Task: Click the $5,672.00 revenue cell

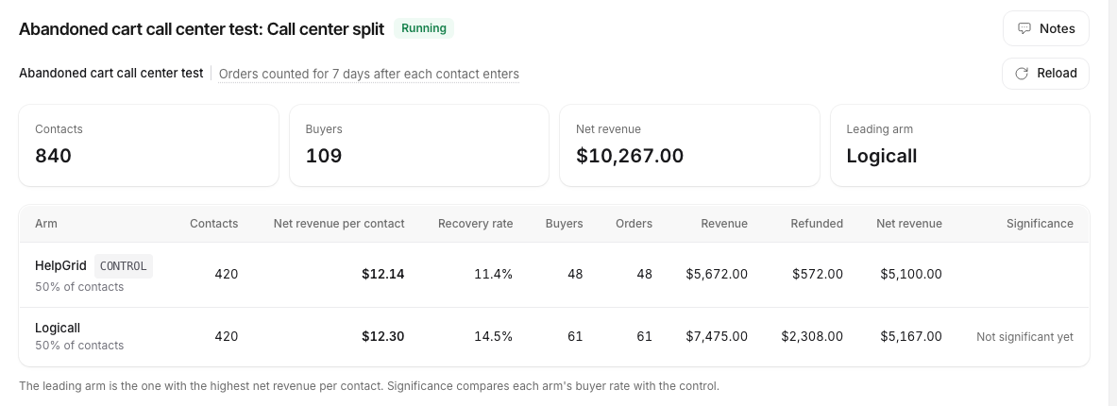Action: click(x=717, y=274)
